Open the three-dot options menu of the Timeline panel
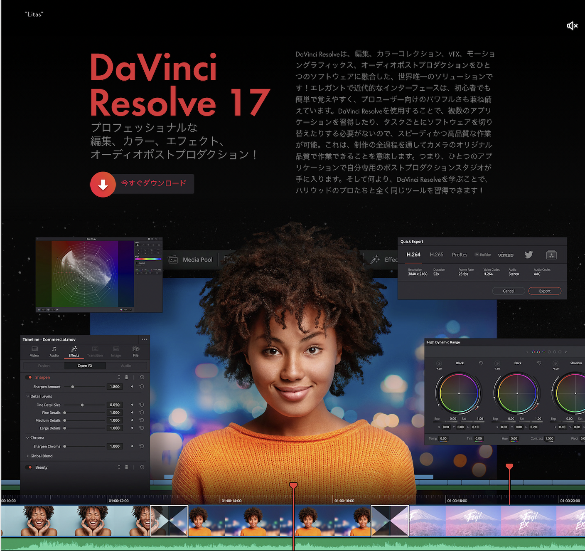Screen dimensions: 585x551 click(144, 339)
